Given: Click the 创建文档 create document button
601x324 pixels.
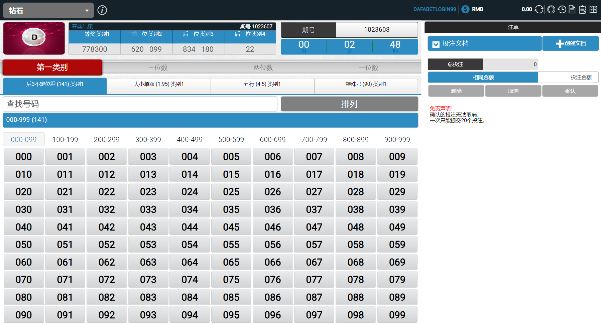Looking at the screenshot, I should tap(570, 43).
